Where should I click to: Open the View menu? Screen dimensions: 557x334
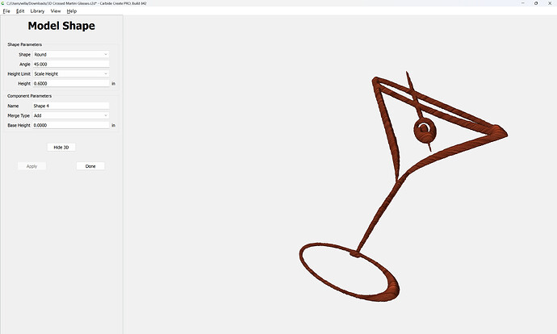pos(56,11)
